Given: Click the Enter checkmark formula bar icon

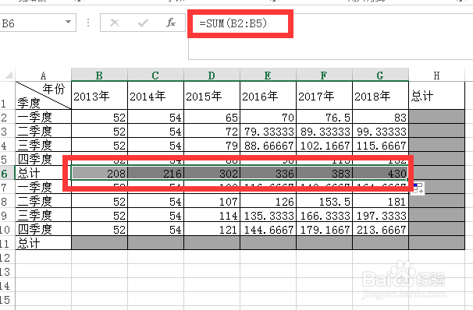Looking at the screenshot, I should point(143,23).
